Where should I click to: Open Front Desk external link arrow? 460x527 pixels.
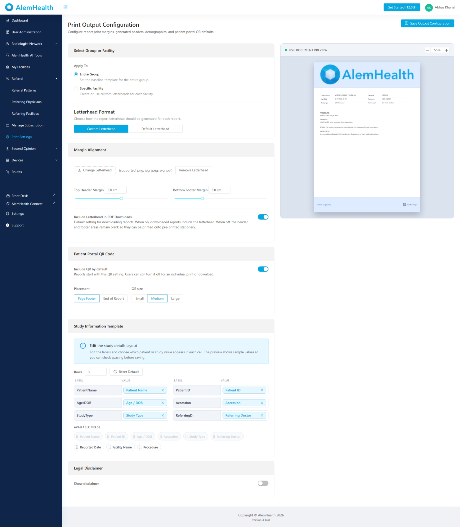[54, 195]
